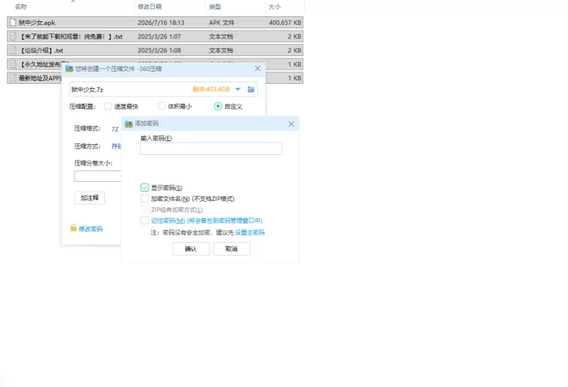This screenshot has width=568, height=387.
Task: Click the 360压缩 icon in 添加密码 title bar
Action: [x=129, y=124]
